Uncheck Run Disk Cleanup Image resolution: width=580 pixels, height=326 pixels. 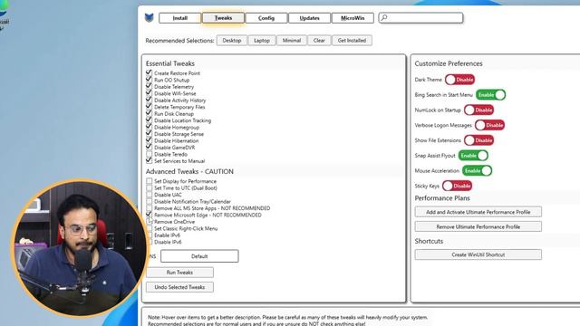pyautogui.click(x=149, y=113)
